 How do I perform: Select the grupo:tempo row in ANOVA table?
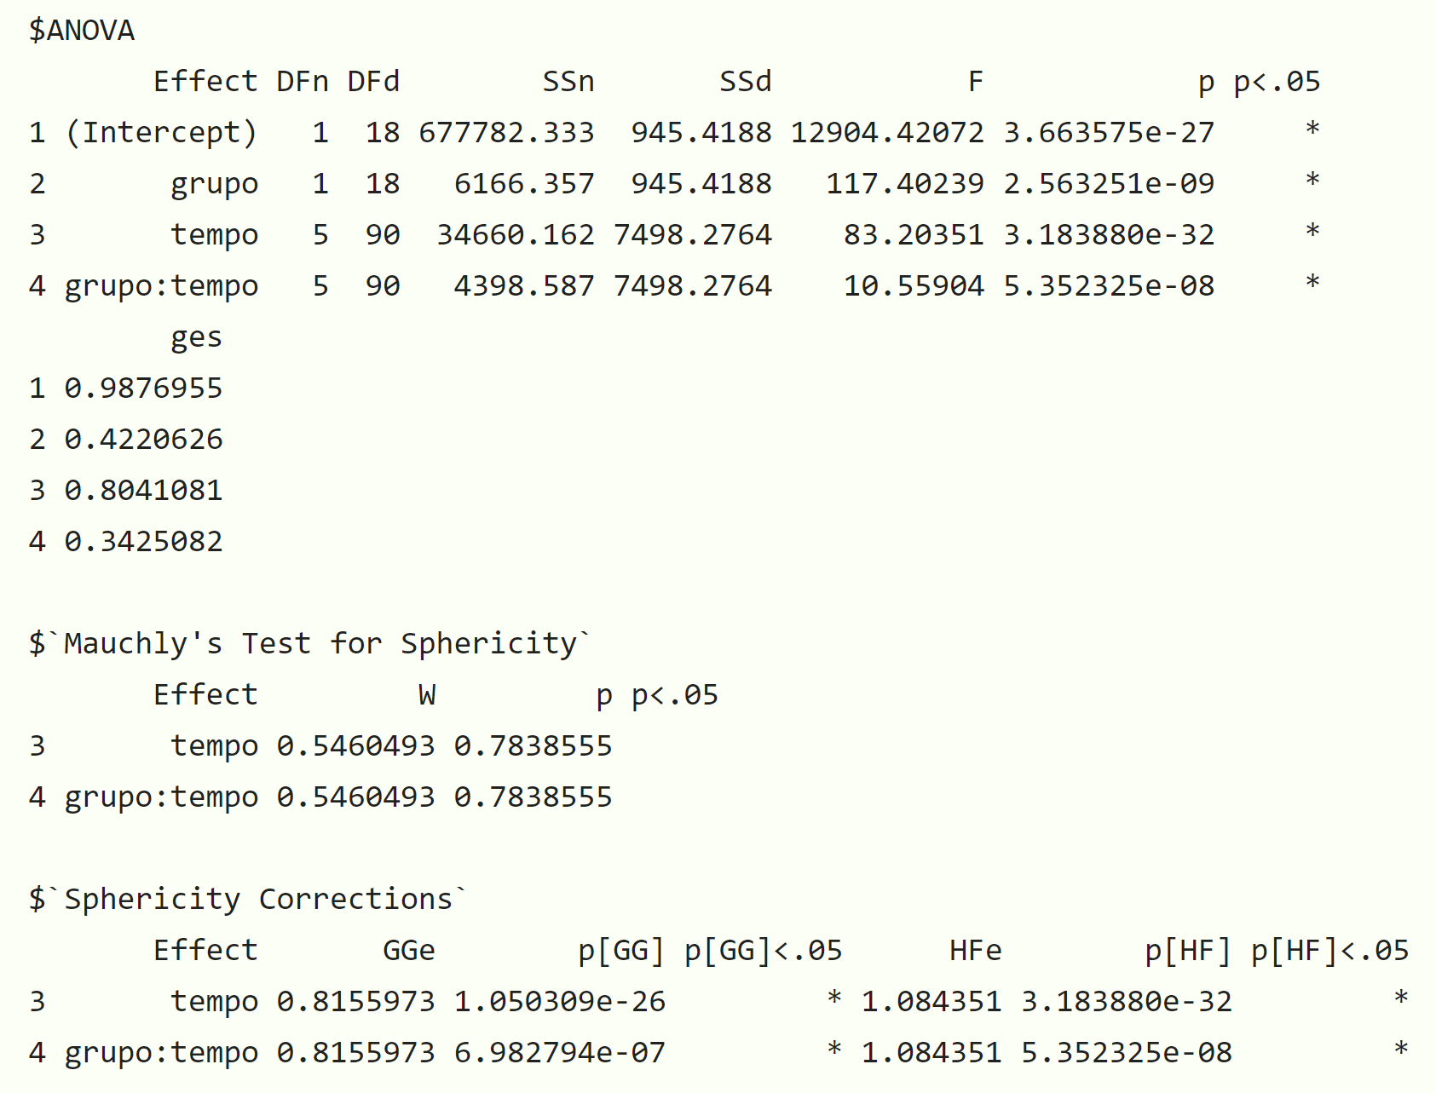tap(673, 286)
